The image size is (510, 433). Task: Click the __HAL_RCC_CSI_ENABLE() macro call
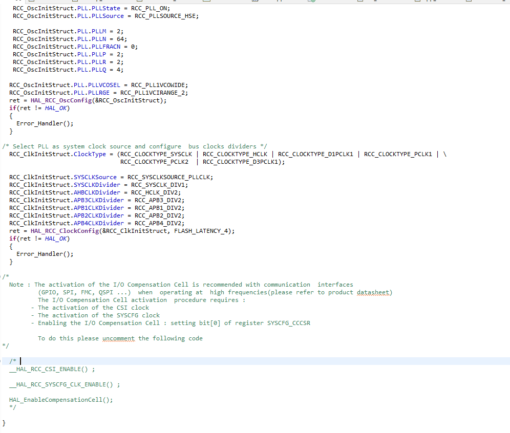click(x=49, y=370)
